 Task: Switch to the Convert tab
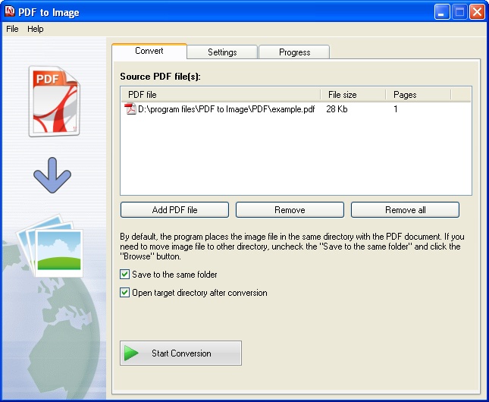[149, 51]
